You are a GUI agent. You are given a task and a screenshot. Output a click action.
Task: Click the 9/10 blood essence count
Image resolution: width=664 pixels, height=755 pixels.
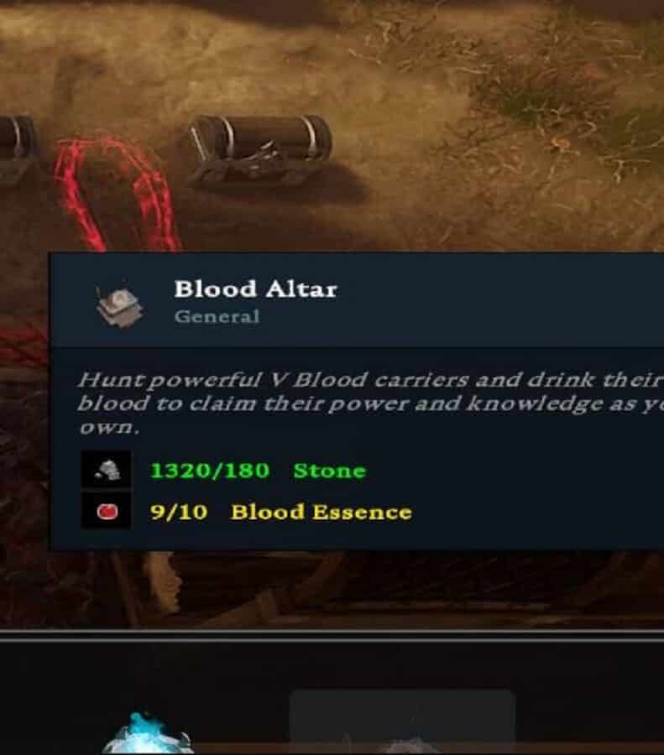179,512
